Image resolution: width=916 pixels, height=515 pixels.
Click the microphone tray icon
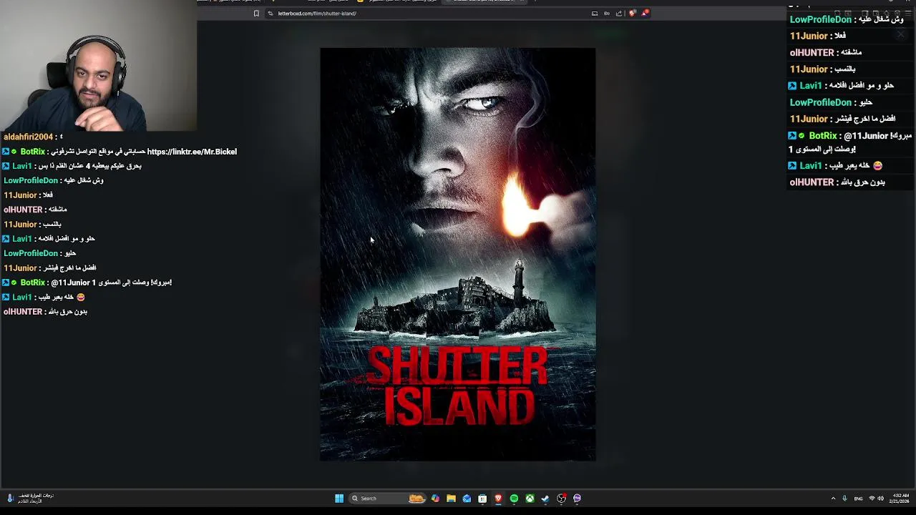(845, 499)
